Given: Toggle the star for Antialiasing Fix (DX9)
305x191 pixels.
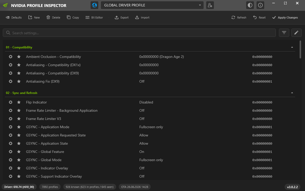Looking at the screenshot, I should tap(19, 81).
